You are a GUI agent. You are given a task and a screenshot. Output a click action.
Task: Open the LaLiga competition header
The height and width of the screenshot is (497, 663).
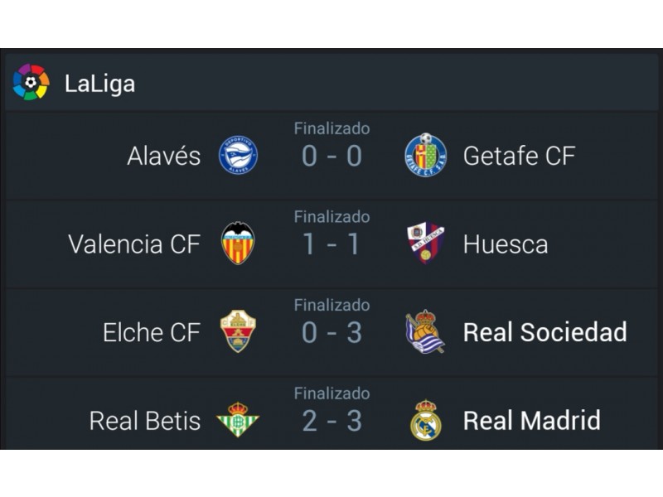pos(331,82)
